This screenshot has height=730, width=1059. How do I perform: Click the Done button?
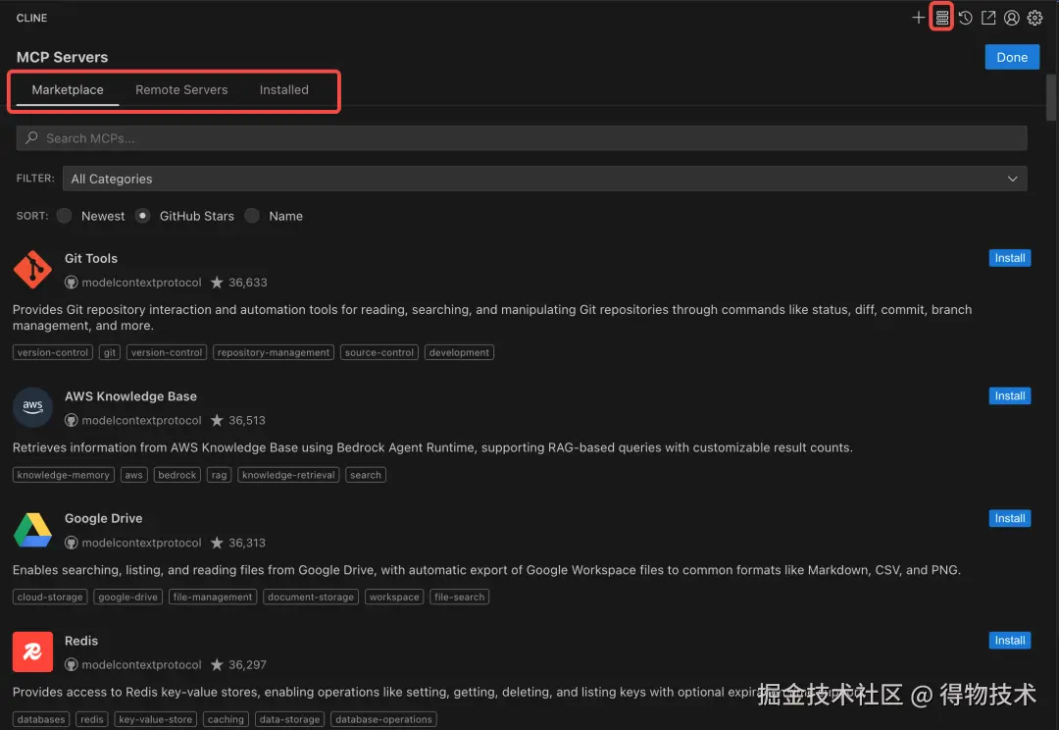click(x=1012, y=58)
